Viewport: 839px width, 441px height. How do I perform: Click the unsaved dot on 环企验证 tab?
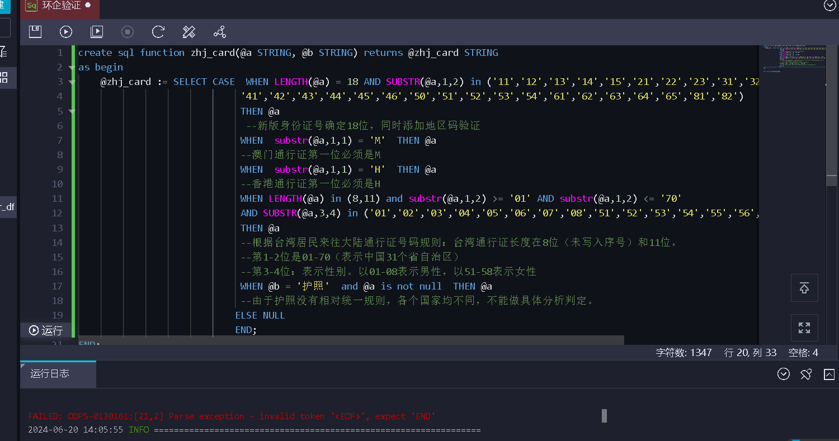click(88, 6)
